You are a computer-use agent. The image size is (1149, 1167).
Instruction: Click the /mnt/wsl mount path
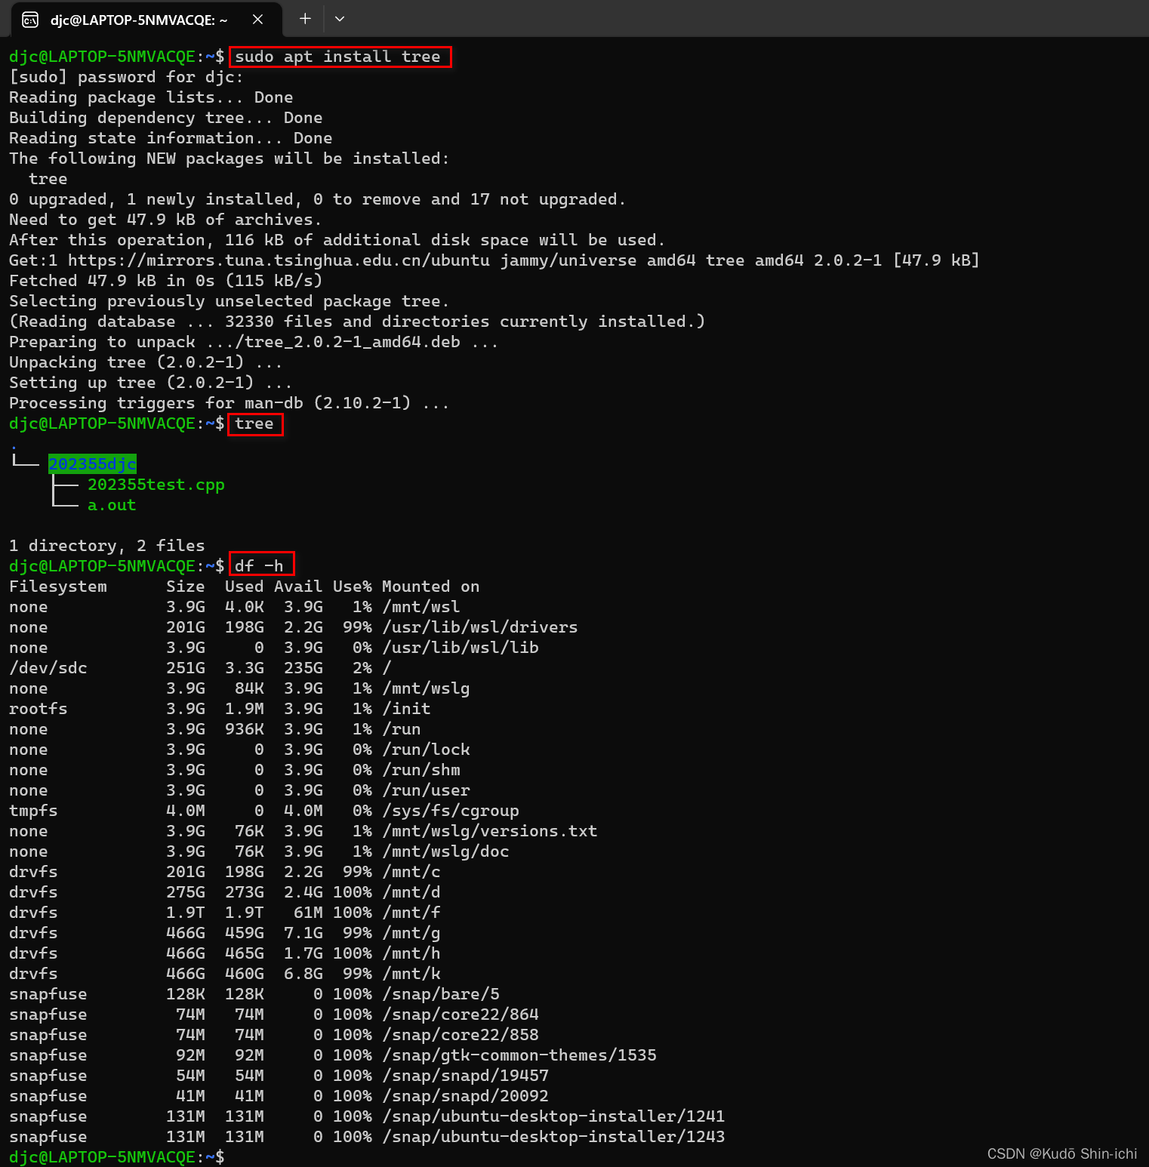420,607
